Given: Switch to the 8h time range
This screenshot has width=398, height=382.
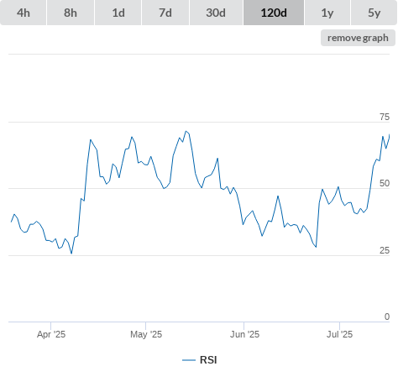Looking at the screenshot, I should (x=71, y=13).
